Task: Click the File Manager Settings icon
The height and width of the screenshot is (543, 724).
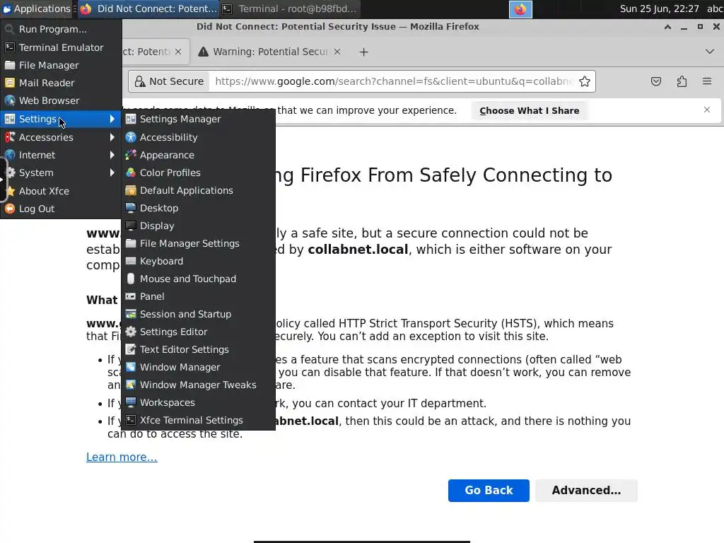Action: coord(131,243)
